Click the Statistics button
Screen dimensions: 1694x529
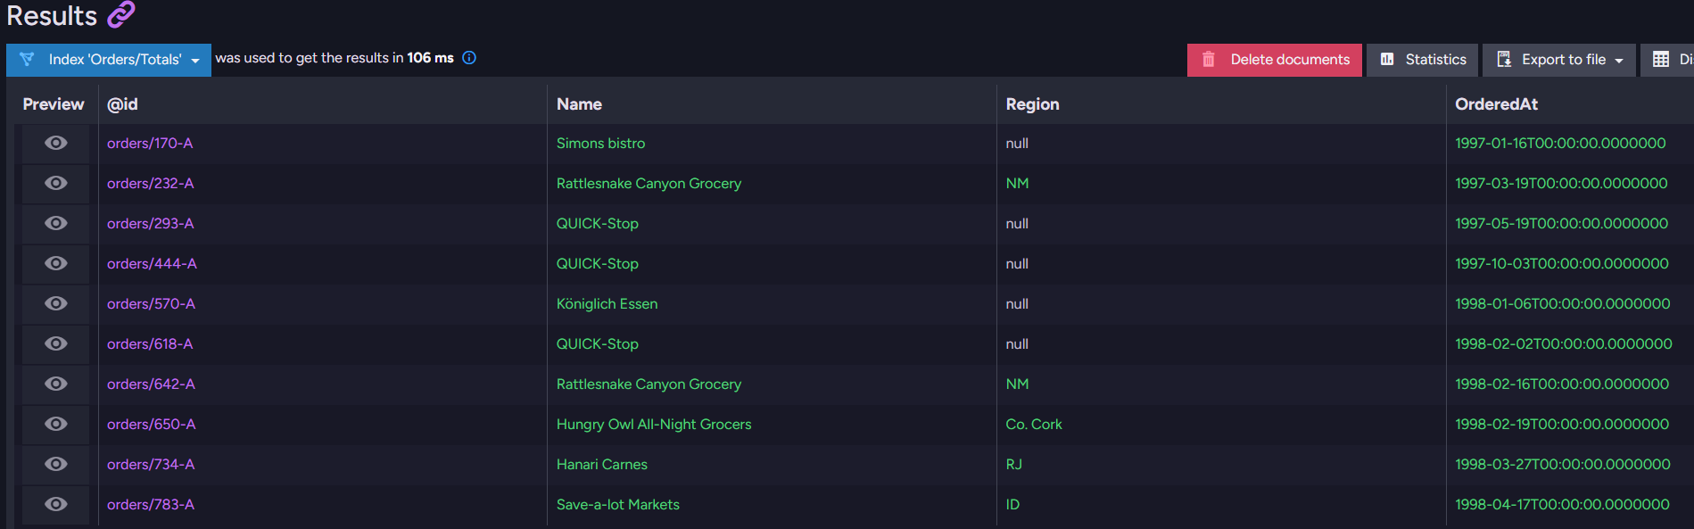(1422, 60)
